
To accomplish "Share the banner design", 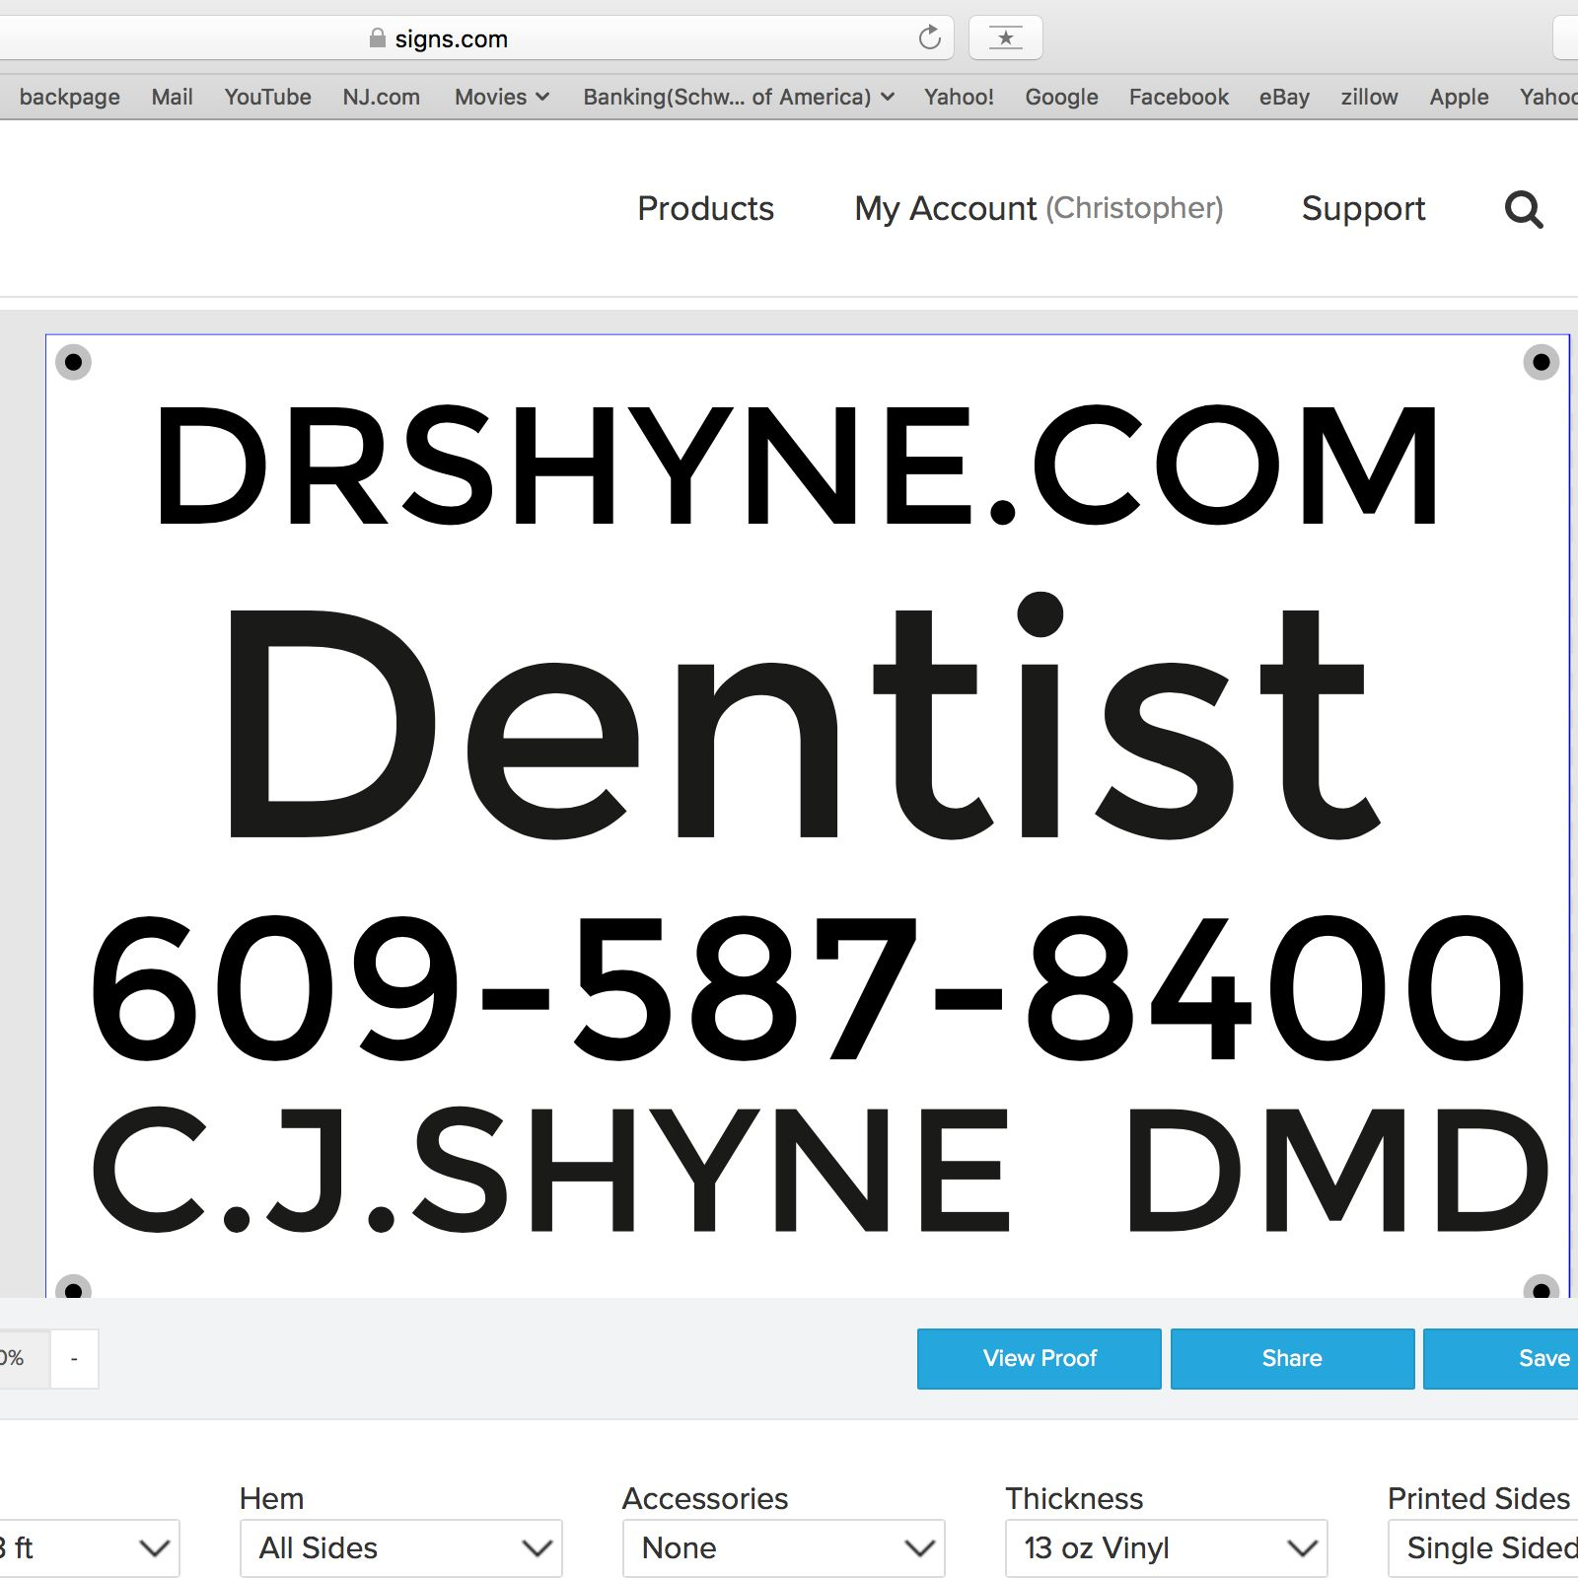I will [1292, 1358].
